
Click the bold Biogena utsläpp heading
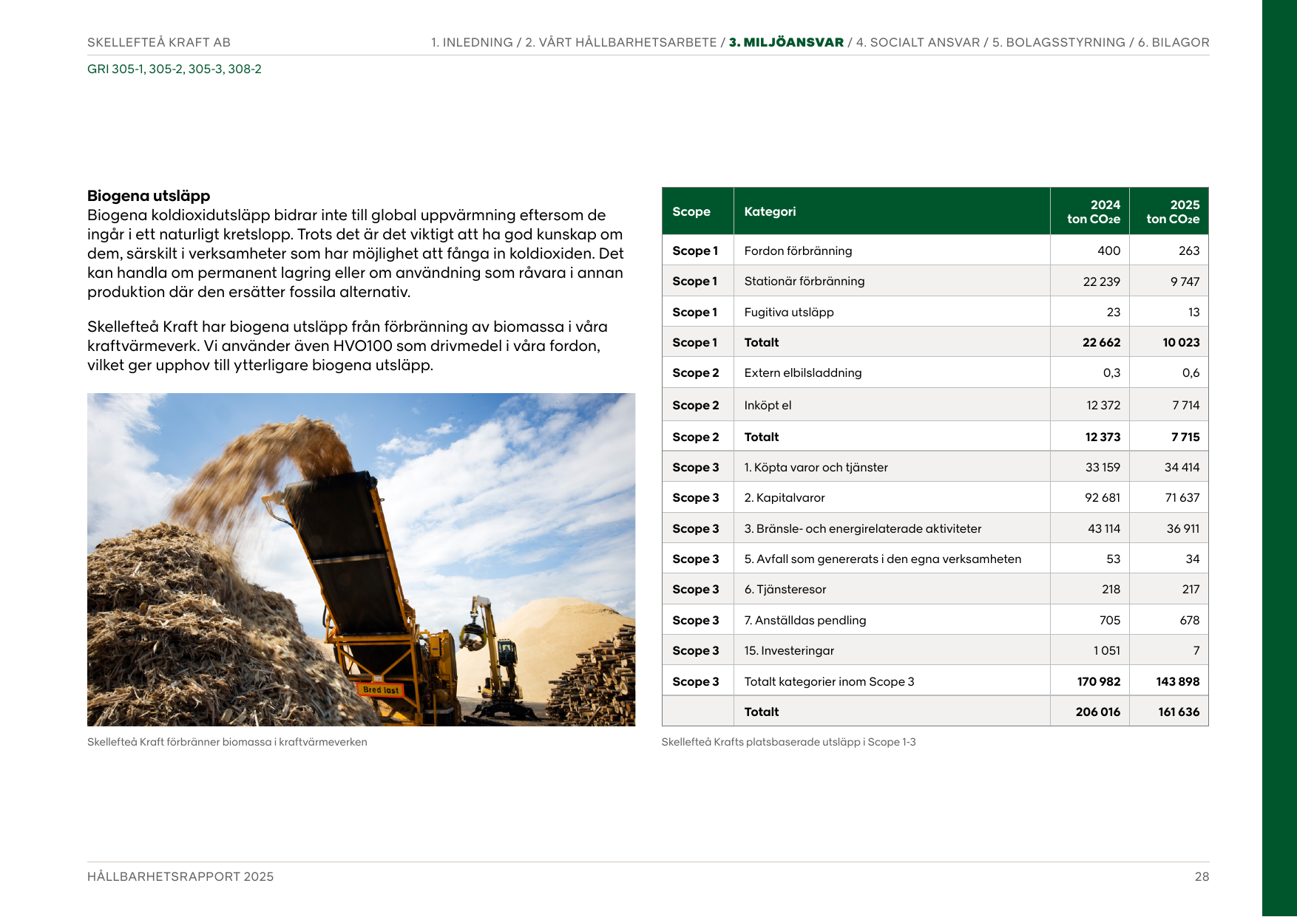point(149,196)
